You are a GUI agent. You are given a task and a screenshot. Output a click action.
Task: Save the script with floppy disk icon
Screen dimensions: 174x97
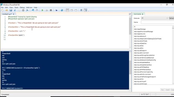pyautogui.click(x=11, y=10)
